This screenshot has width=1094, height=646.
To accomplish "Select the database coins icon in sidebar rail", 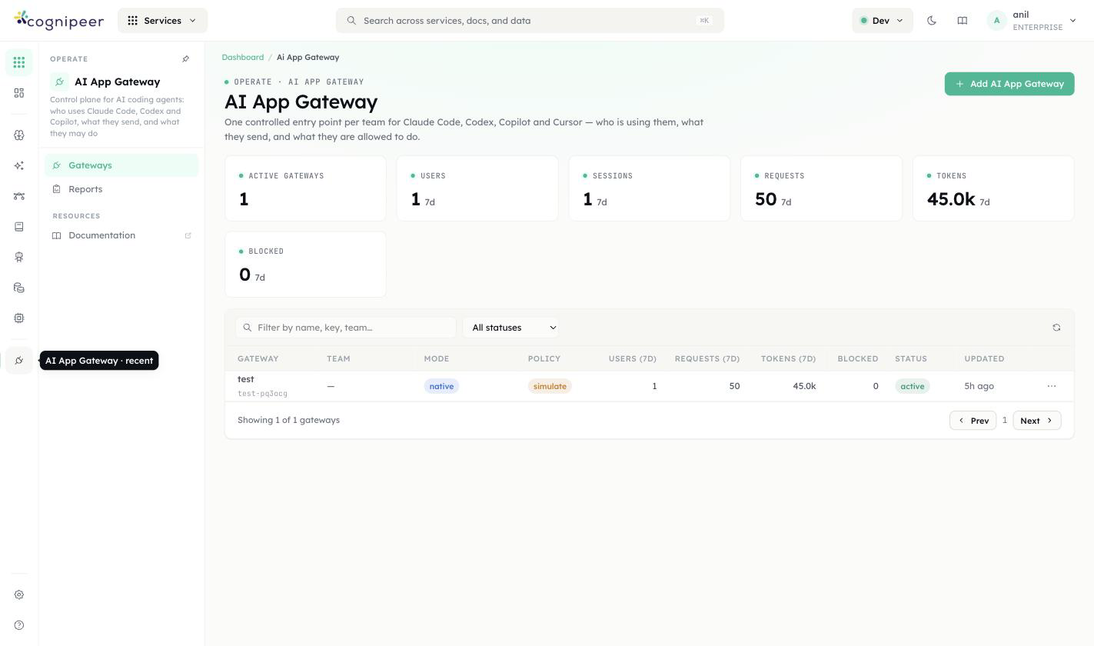I will pos(19,288).
